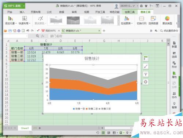Toggle the page layout view in status bar
Screen dimensions: 183x138
[x=109, y=133]
